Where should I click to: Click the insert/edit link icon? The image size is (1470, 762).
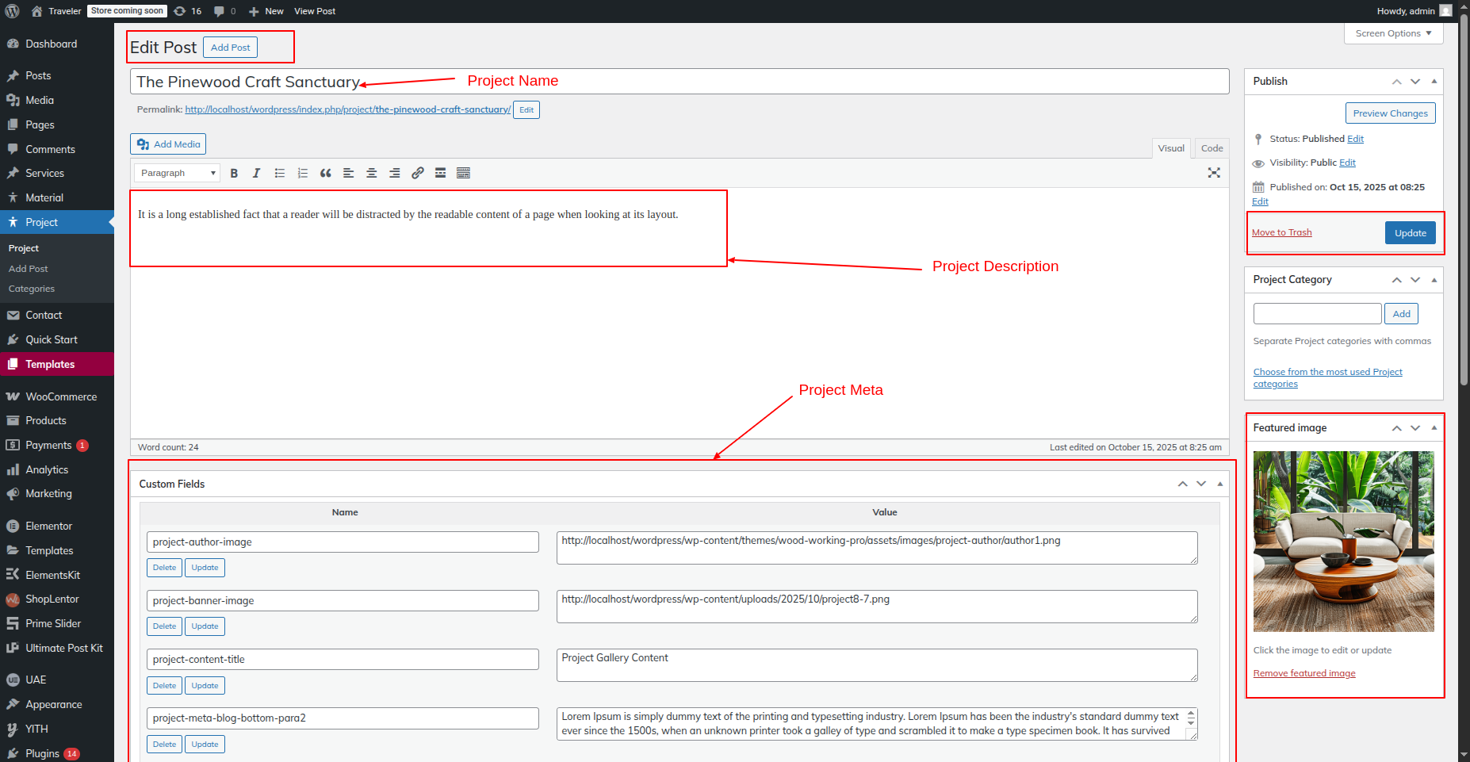pyautogui.click(x=418, y=173)
